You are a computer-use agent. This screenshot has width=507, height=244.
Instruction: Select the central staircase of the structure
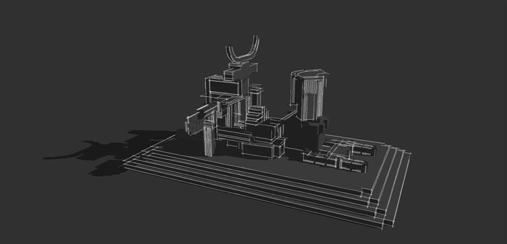(x=255, y=116)
